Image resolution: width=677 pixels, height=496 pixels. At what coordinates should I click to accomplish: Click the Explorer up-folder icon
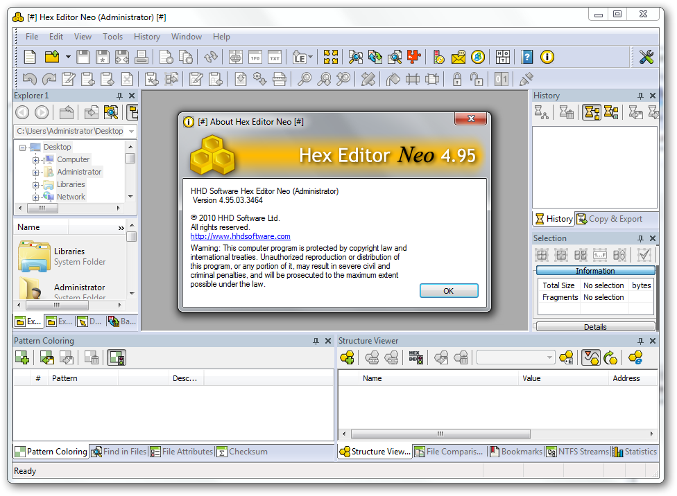coord(67,113)
